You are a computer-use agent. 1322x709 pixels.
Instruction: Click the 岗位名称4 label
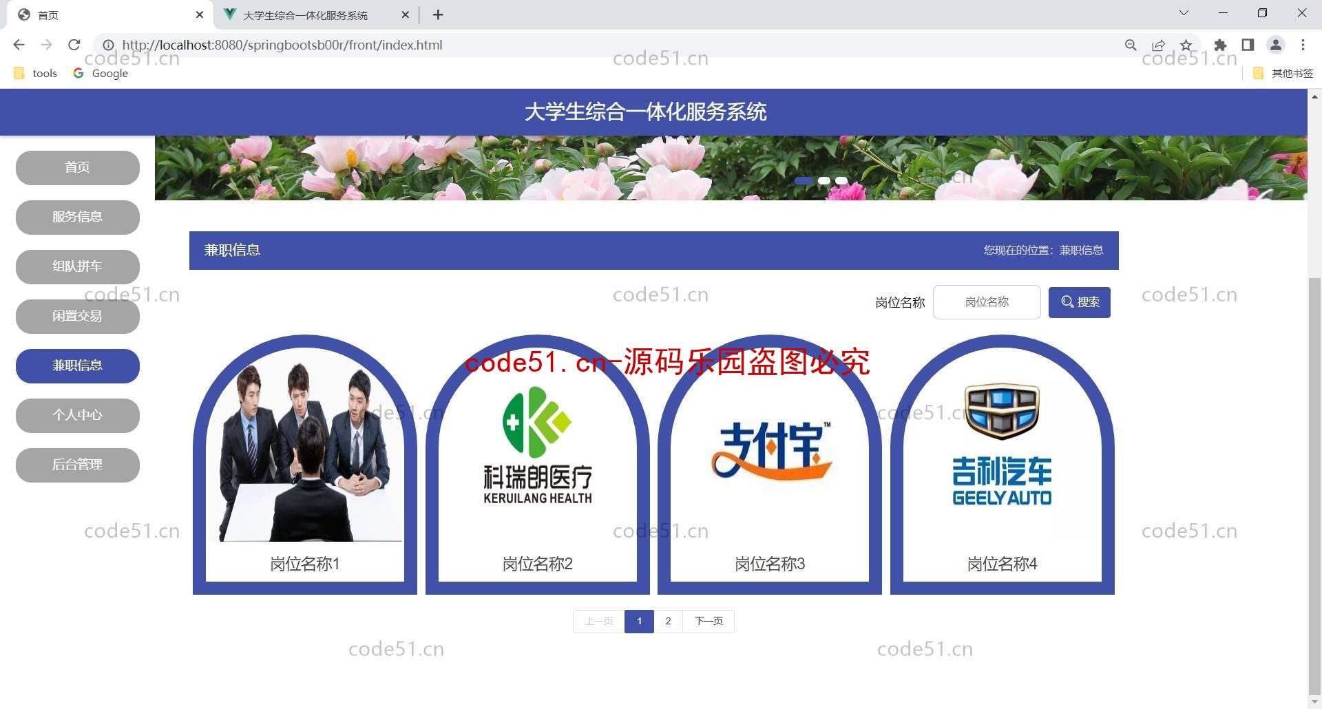point(1003,564)
